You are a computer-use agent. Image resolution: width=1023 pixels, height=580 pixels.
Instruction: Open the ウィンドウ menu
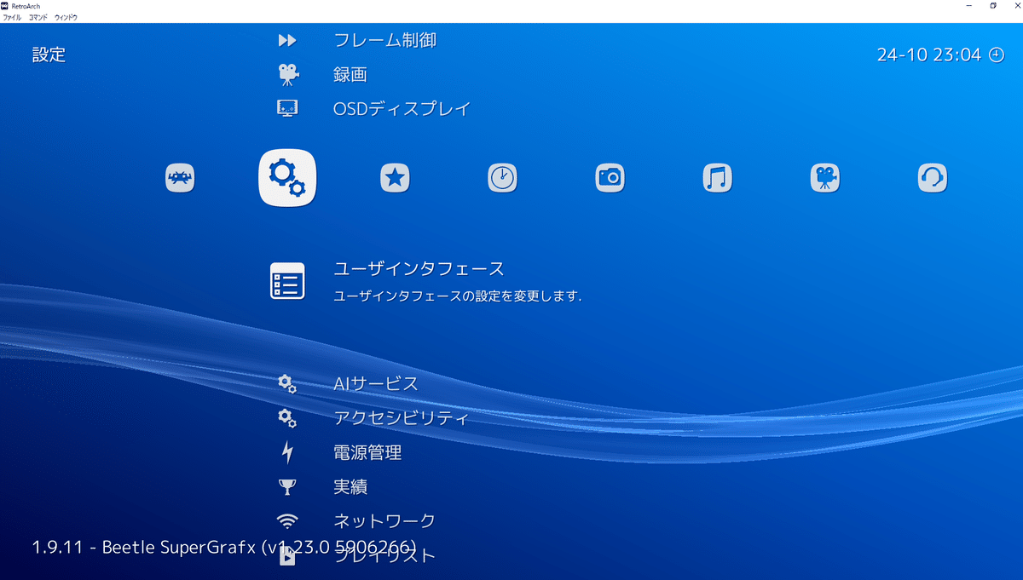click(x=66, y=17)
